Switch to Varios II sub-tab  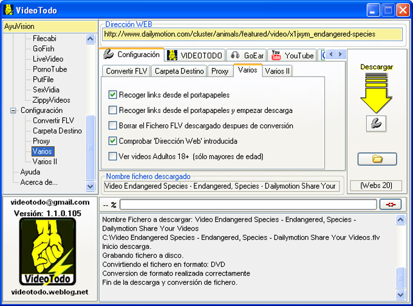tap(277, 71)
